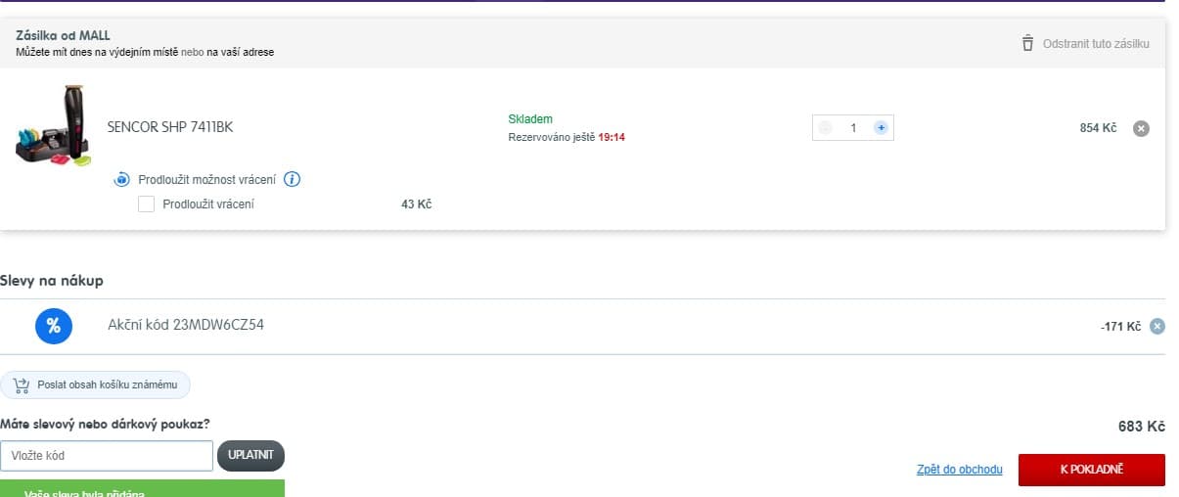1179x497 pixels.
Task: Click the UPLATNIT button
Action: (250, 456)
